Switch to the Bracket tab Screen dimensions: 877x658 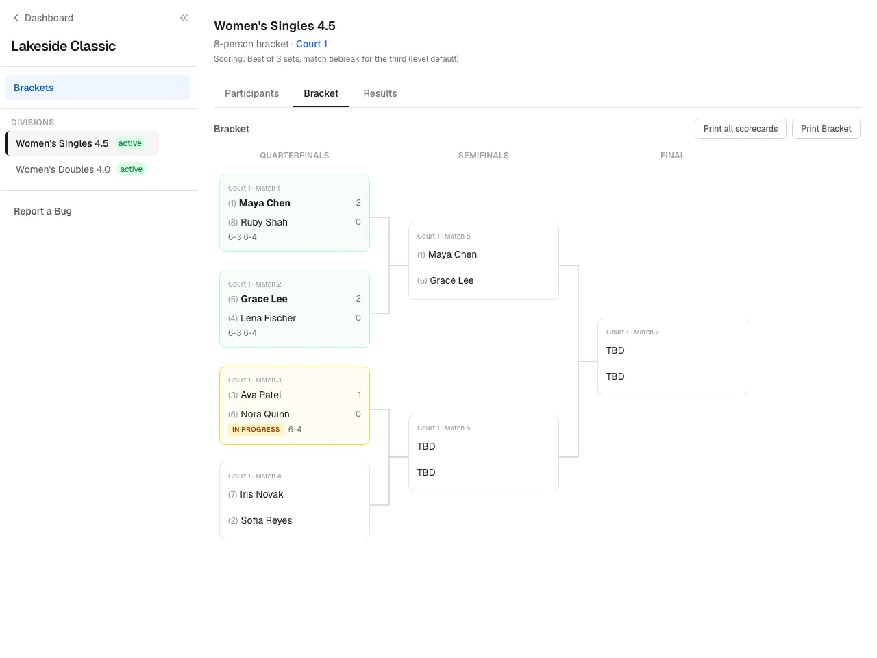tap(321, 93)
